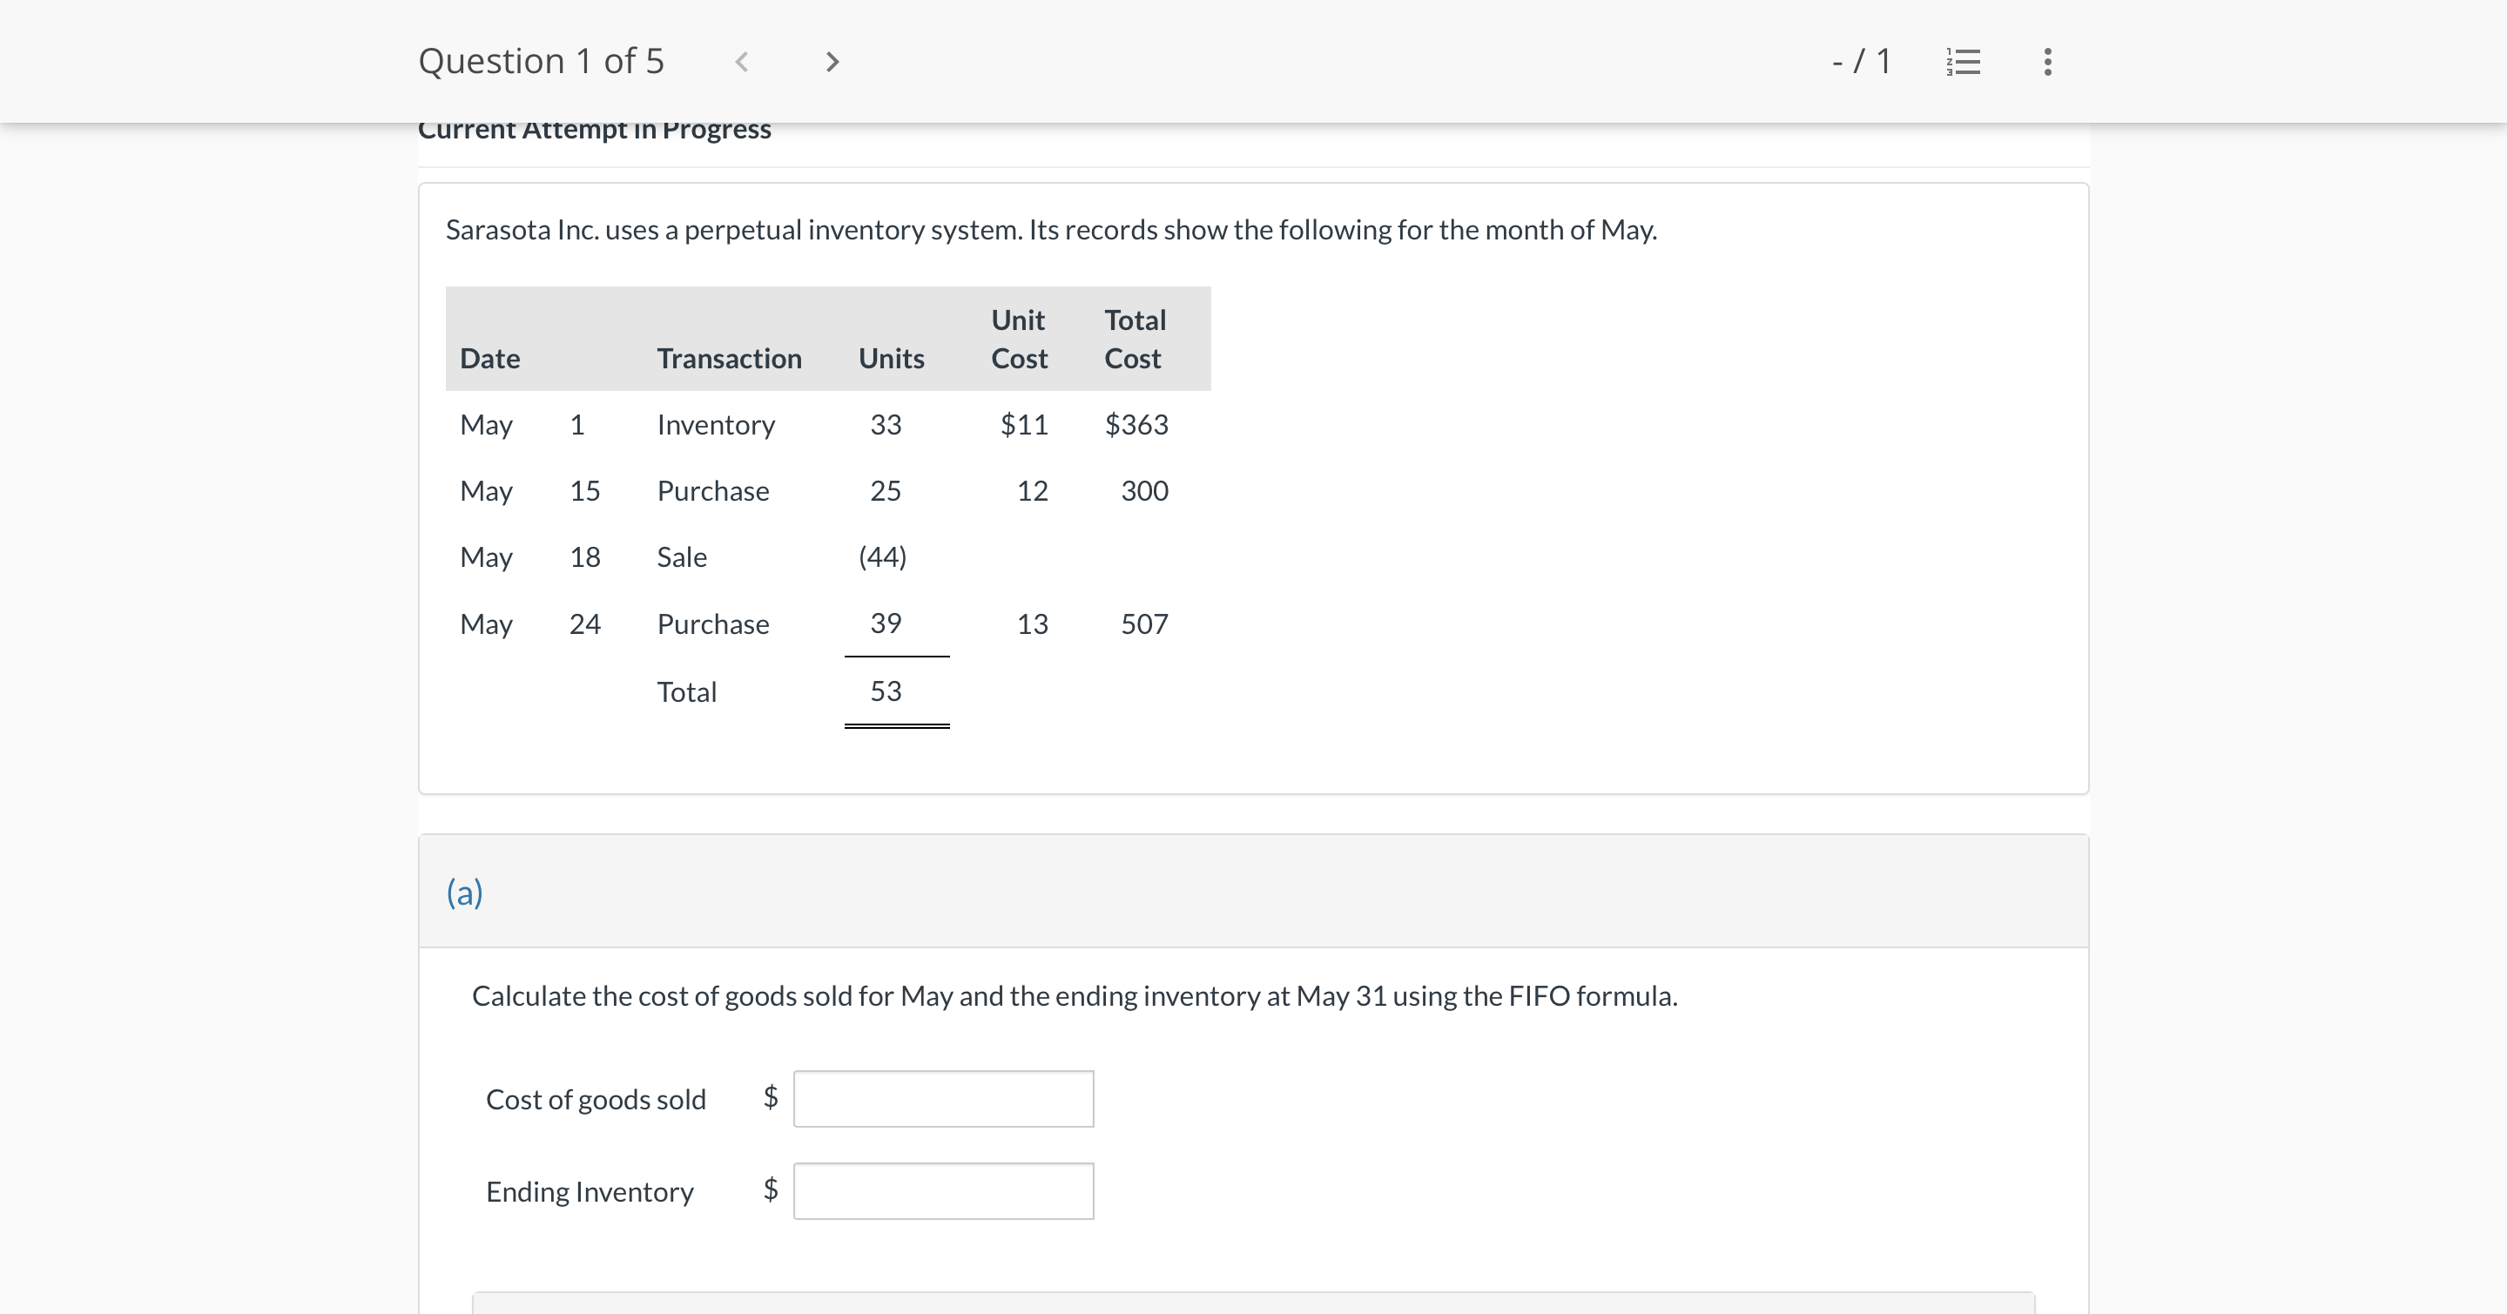Image resolution: width=2507 pixels, height=1314 pixels.
Task: Click the Total units value 53
Action: 885,691
